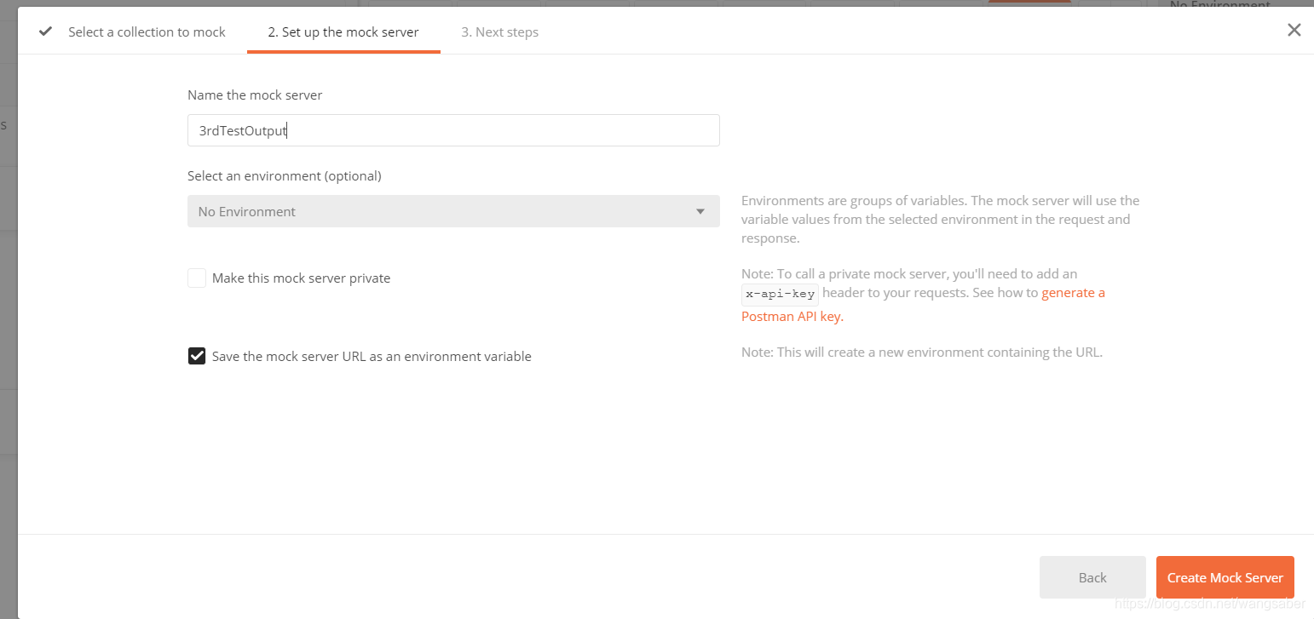1314x619 pixels.
Task: Click the 'Make this mock server private' label
Action: (x=301, y=278)
